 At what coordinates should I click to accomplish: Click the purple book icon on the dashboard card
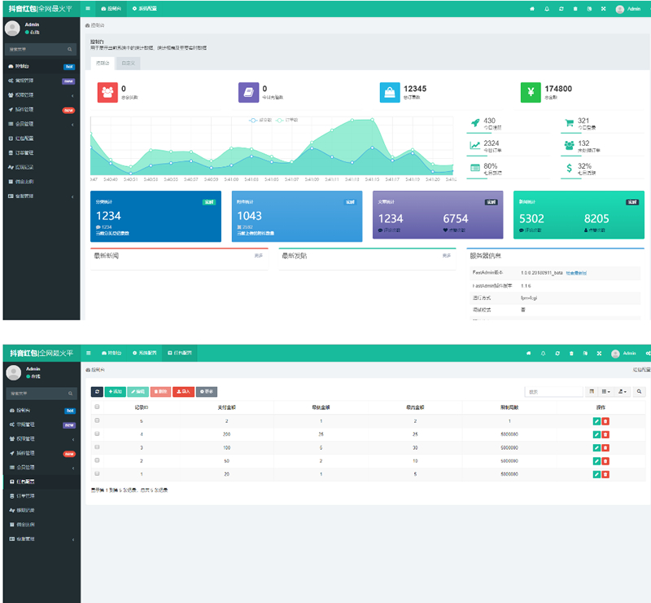[x=248, y=93]
